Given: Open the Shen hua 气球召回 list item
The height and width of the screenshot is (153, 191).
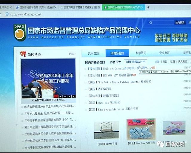Looking at the screenshot, I should [104, 102].
